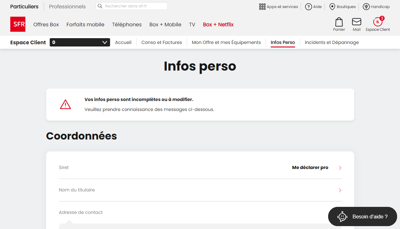Open the Box + Netflix menu
The width and height of the screenshot is (400, 229).
218,24
